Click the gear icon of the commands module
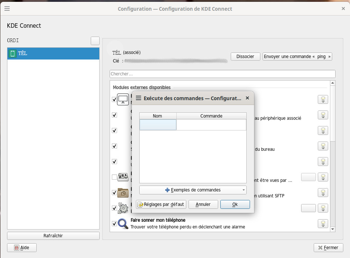Viewport: 350px width, 258px height. 123,208
